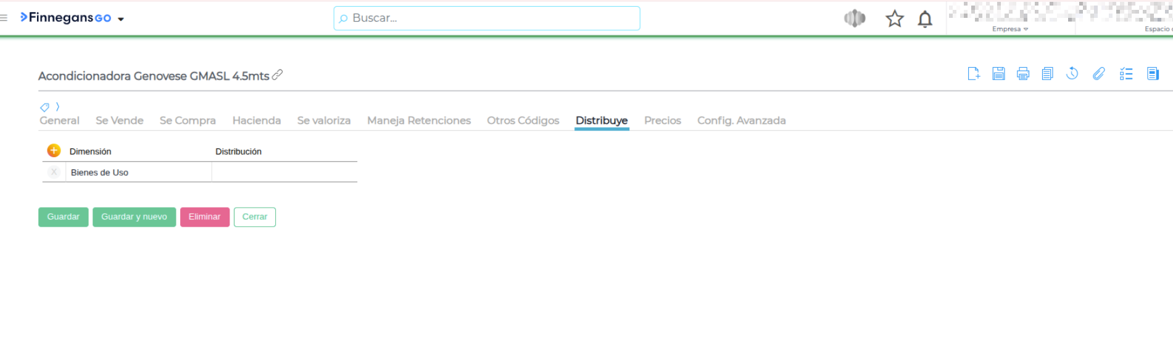The height and width of the screenshot is (350, 1173).
Task: Remove the Bienes de Uso row
Action: point(54,172)
